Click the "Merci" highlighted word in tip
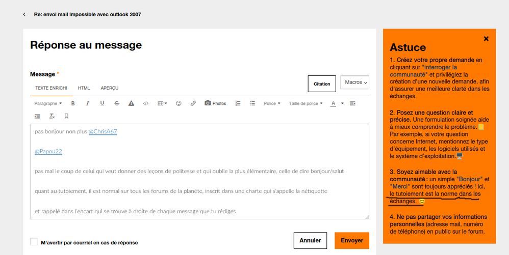The image size is (509, 255). (x=400, y=187)
